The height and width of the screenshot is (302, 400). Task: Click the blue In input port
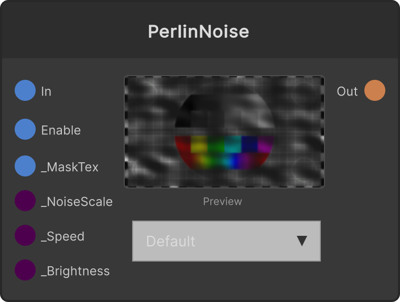pyautogui.click(x=25, y=90)
